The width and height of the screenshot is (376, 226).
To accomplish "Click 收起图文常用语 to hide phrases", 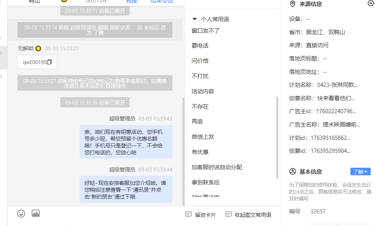I will pyautogui.click(x=248, y=215).
